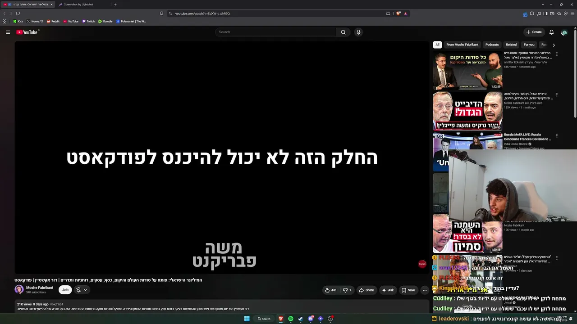Bookmark this page from the address bar
Screen dimensions: 577x324
[x=162, y=13]
